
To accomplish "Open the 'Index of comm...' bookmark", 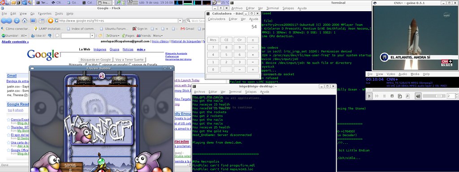I will coord(82,29).
